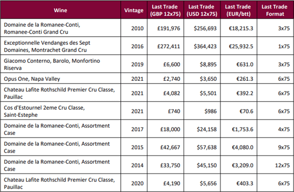Select the Last Trade USD column header
This screenshot has width=294, height=192.
pos(201,10)
